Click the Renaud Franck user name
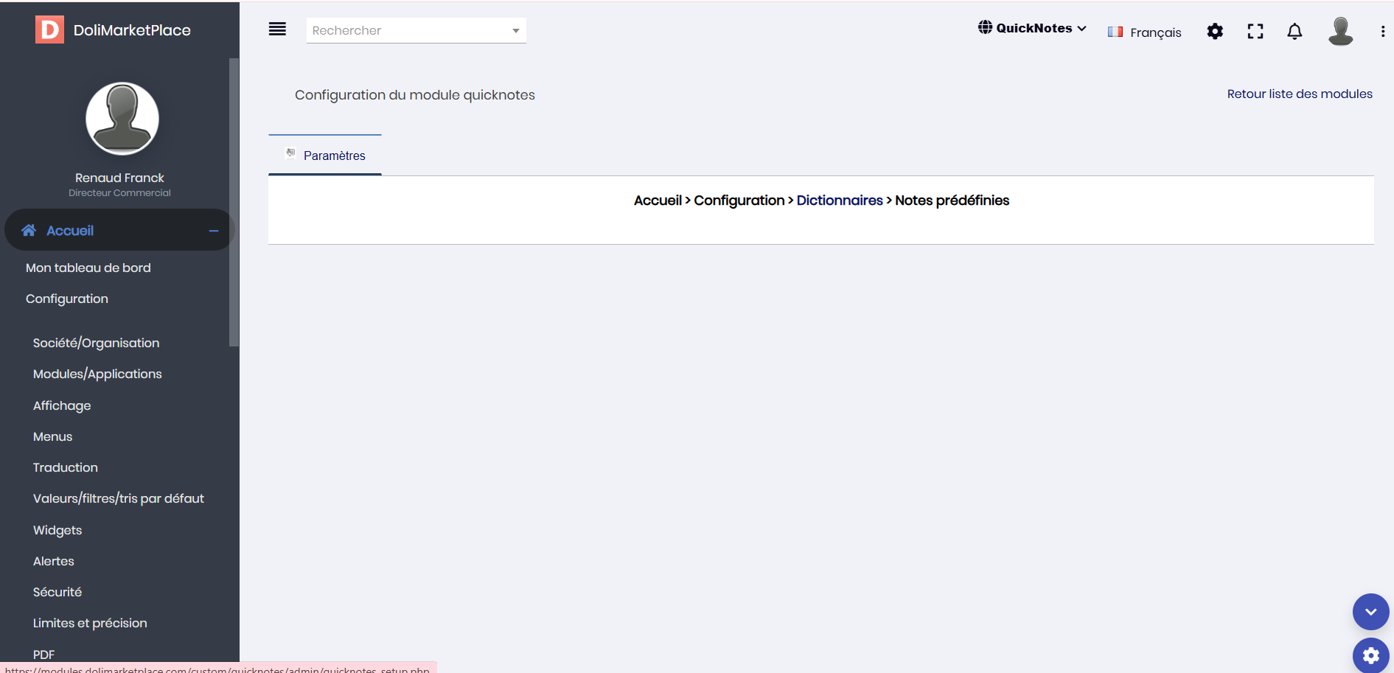1394x673 pixels. 119,178
